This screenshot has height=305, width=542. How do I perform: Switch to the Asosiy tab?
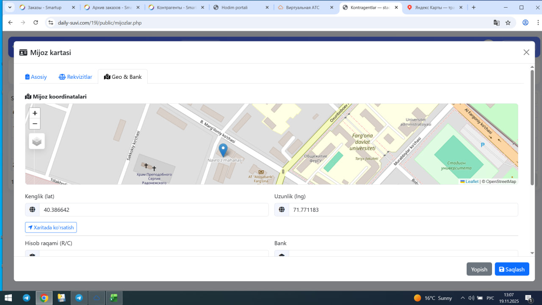pos(36,77)
